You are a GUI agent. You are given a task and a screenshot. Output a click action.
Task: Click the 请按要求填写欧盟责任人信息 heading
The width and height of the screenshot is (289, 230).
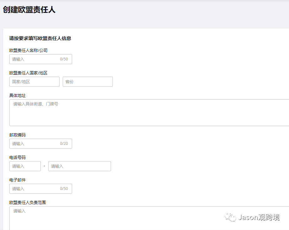(x=41, y=38)
